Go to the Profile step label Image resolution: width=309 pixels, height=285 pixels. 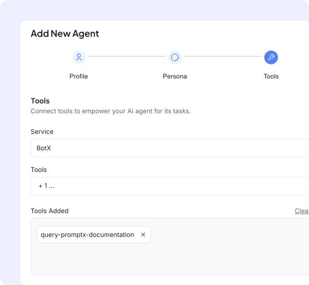79,76
